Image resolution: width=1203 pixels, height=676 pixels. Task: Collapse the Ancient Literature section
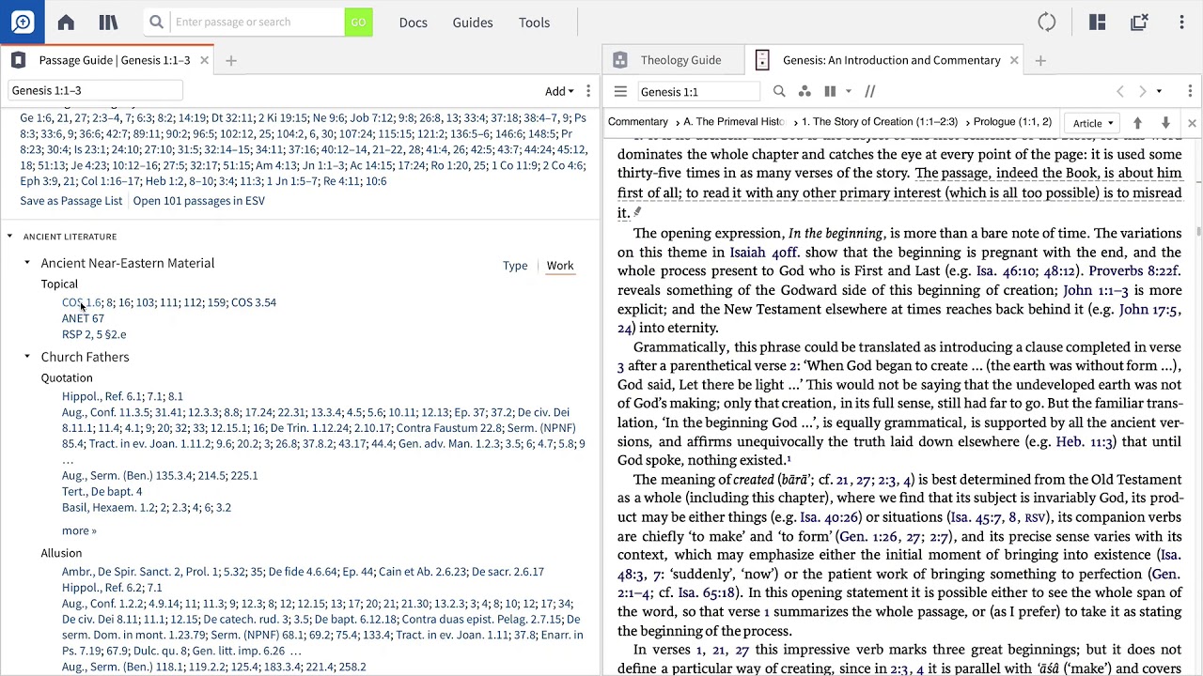coord(9,237)
